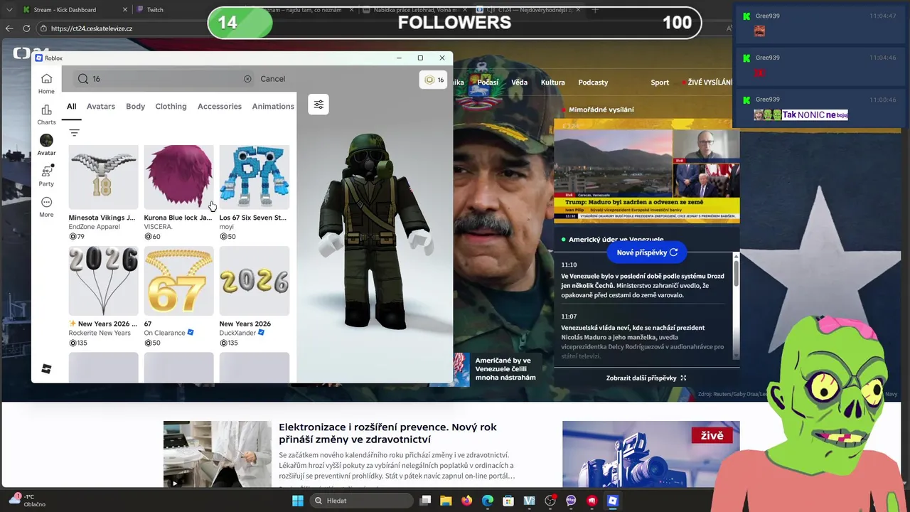Image resolution: width=910 pixels, height=512 pixels.
Task: Open Home in Roblox sidebar
Action: point(46,84)
